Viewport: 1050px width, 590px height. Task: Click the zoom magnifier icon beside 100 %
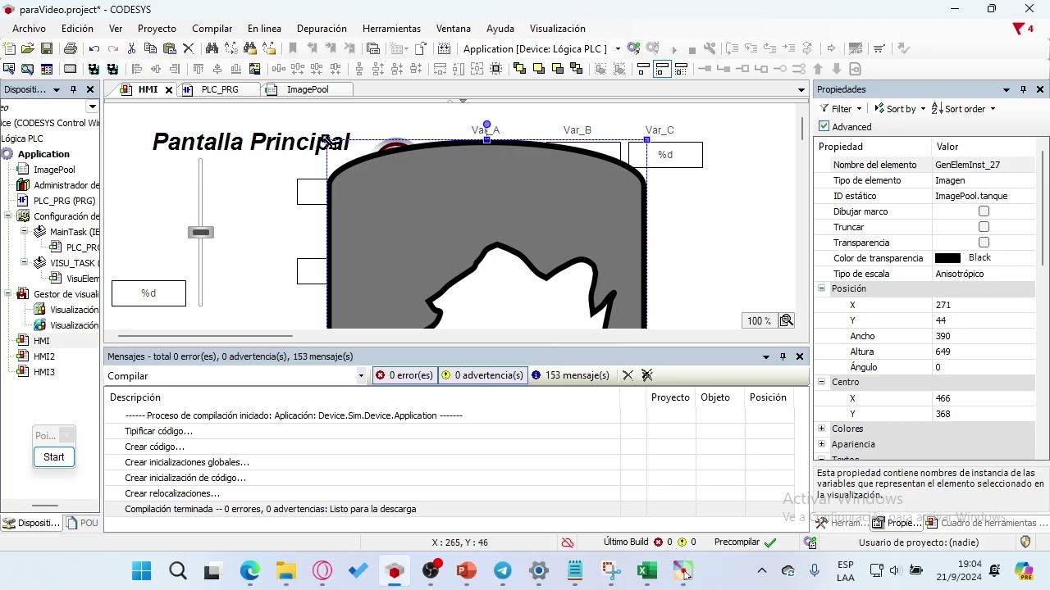point(787,320)
